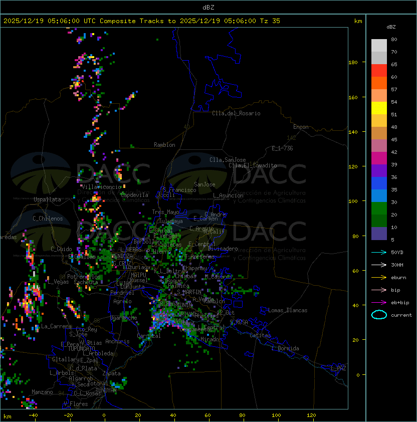Click the white 30HM arrow legend icon
The width and height of the screenshot is (417, 422).
pyautogui.click(x=379, y=265)
